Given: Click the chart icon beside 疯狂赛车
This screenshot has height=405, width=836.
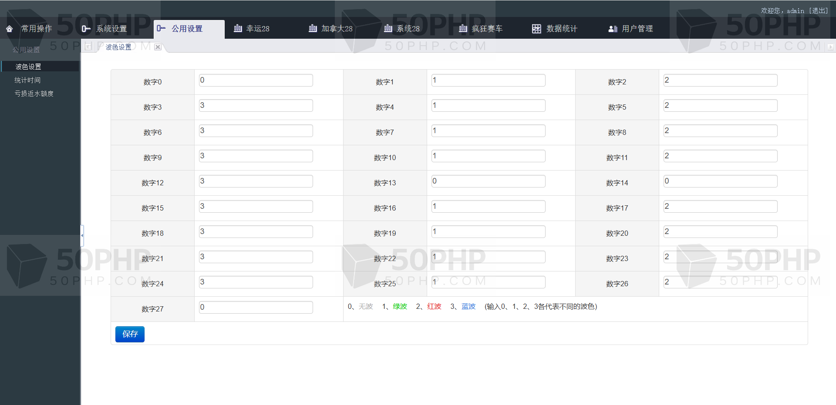Looking at the screenshot, I should pyautogui.click(x=463, y=28).
